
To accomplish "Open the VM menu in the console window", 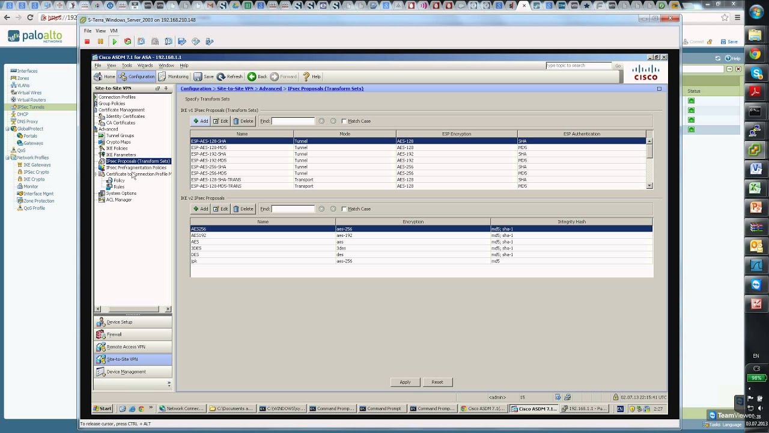I will click(114, 31).
